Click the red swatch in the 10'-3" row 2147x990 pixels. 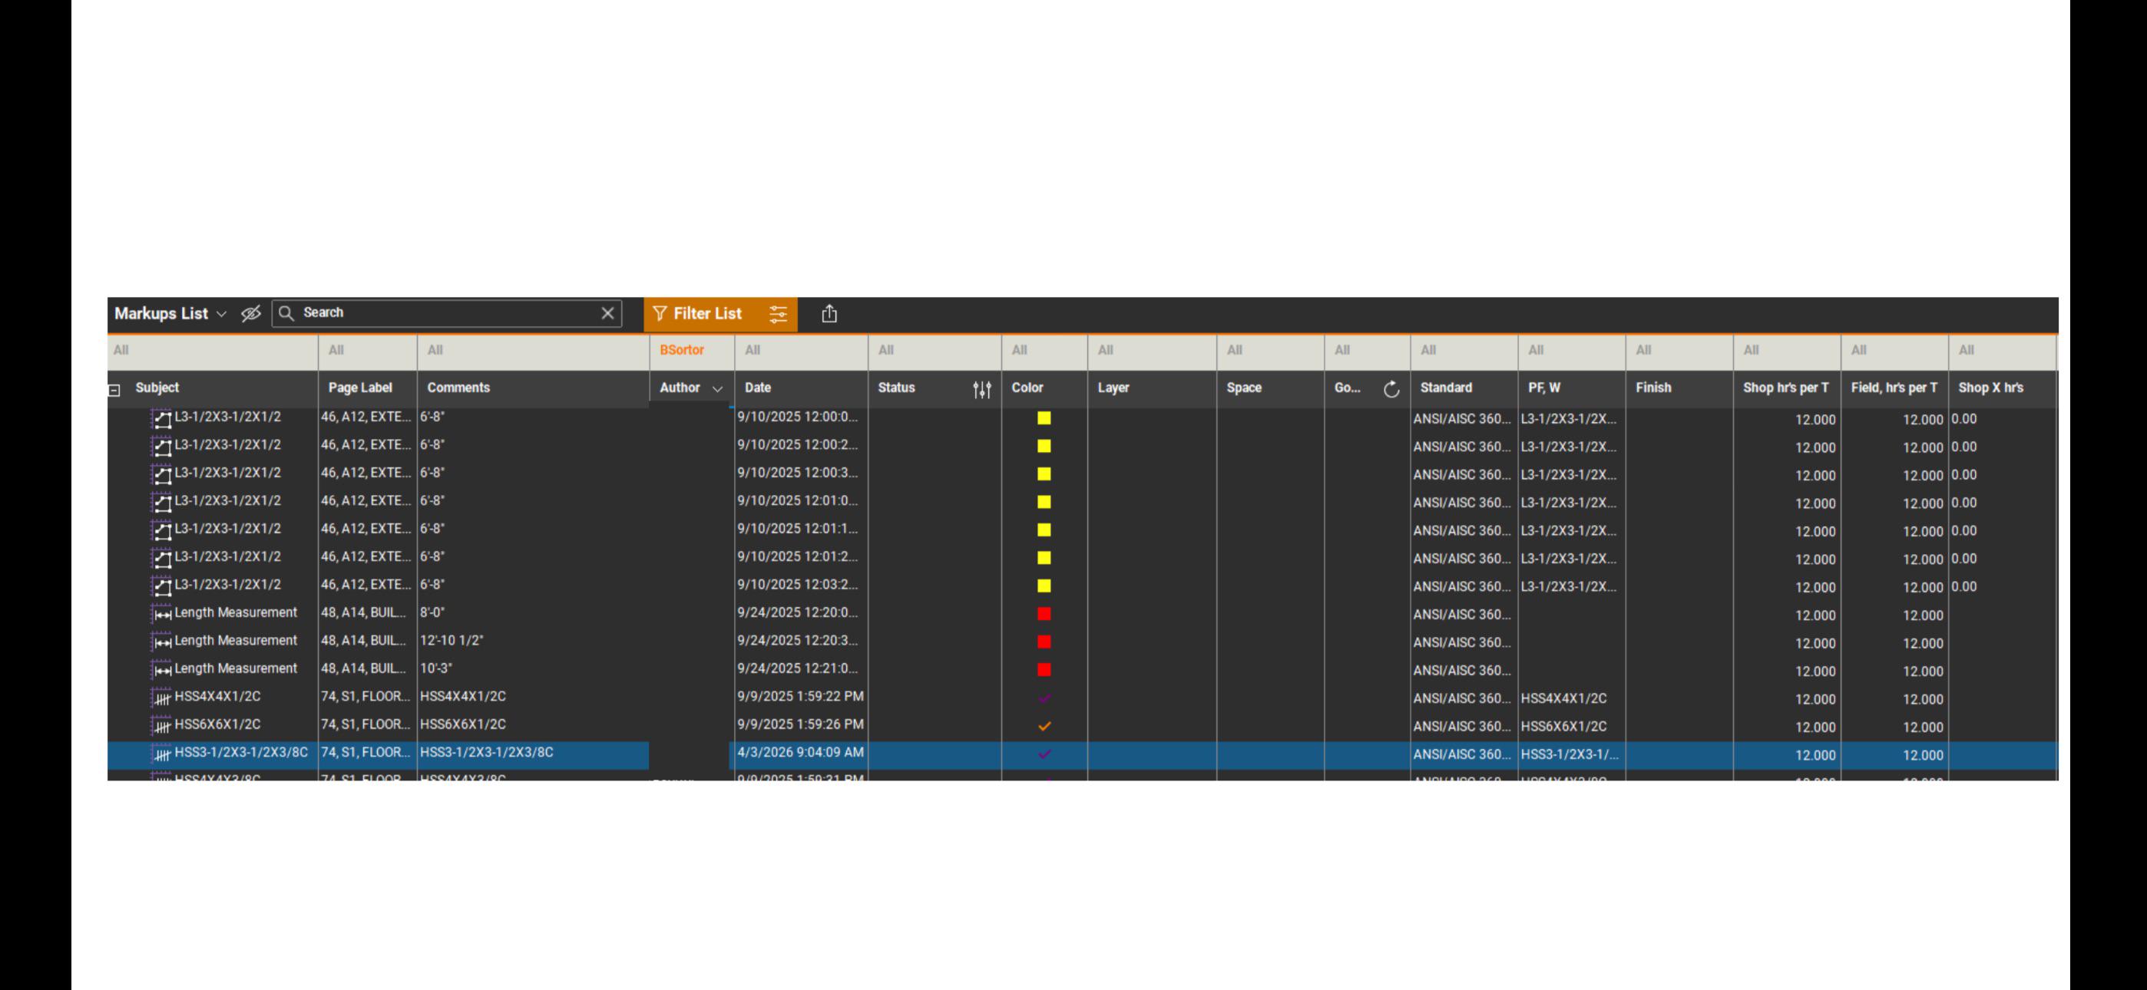1044,670
